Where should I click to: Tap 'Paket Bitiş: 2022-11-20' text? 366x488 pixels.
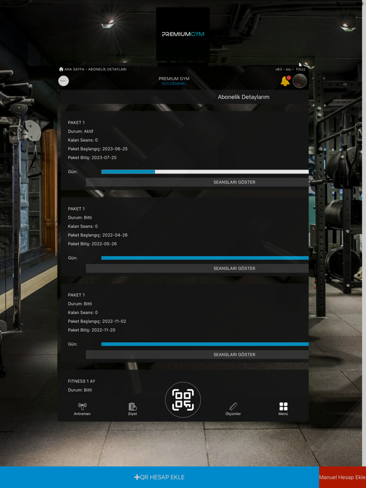click(92, 330)
